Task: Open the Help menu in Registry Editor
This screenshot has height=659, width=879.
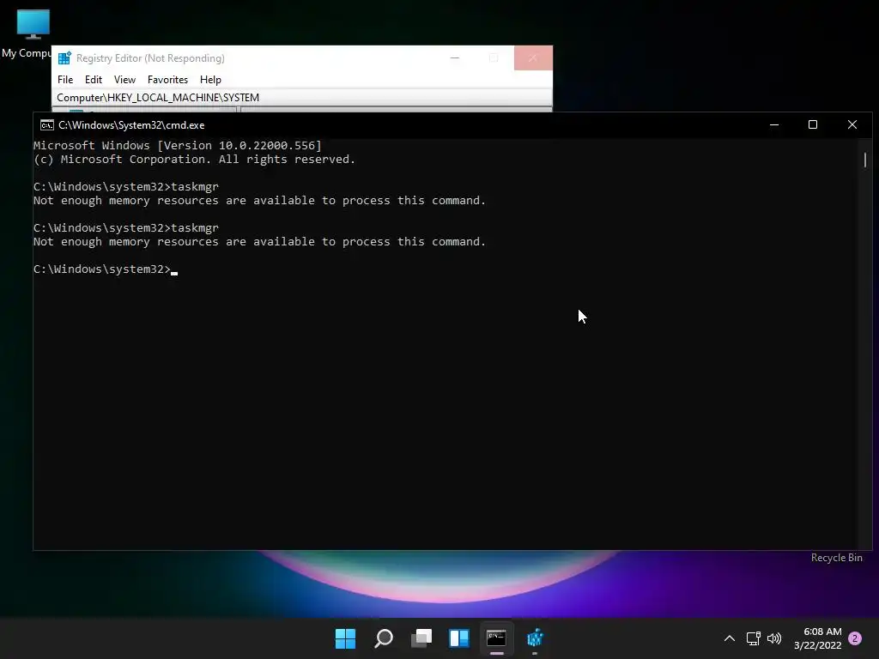Action: point(211,80)
